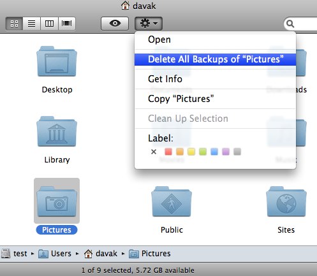Select Delete All Backups of "Pictures"
This screenshot has width=317, height=276.
coord(215,59)
